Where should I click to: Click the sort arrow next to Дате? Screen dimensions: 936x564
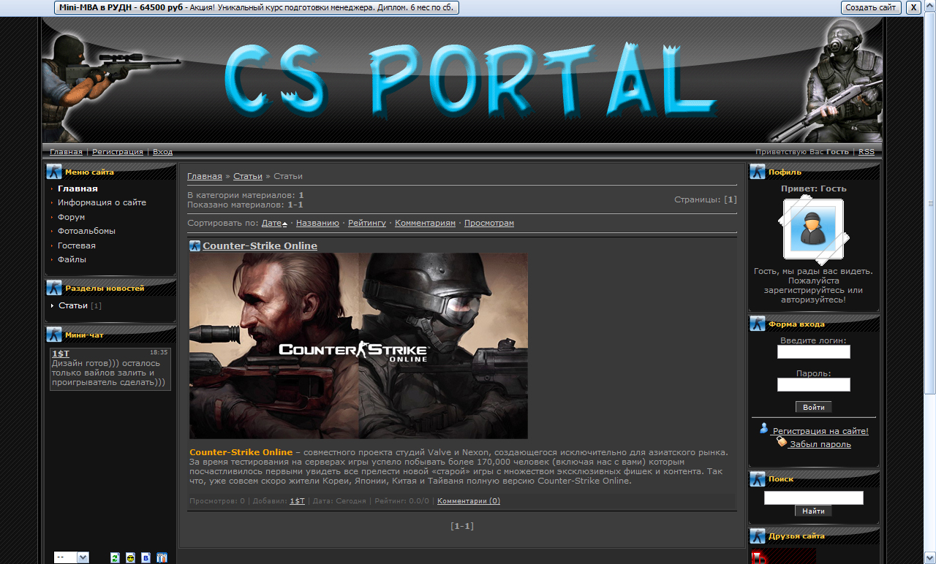pos(284,224)
